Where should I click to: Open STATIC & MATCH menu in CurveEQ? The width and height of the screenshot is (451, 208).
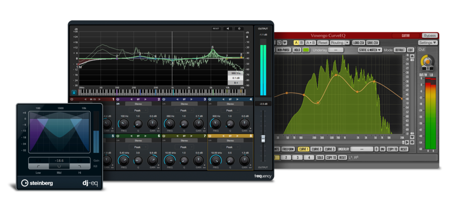click(x=370, y=50)
